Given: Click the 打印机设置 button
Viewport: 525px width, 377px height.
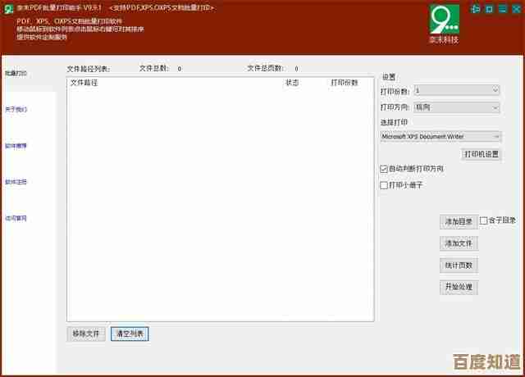Looking at the screenshot, I should point(482,153).
